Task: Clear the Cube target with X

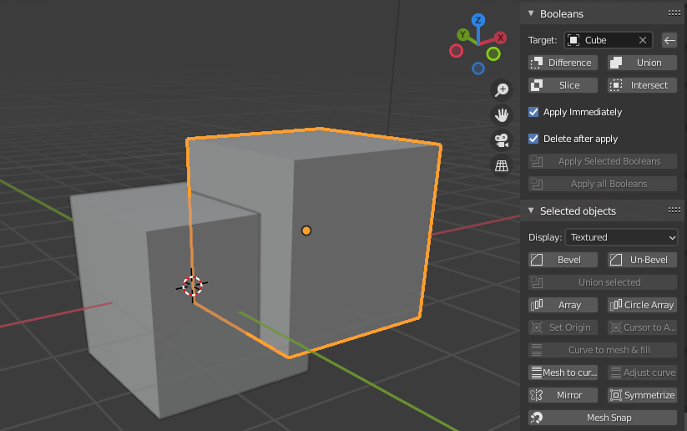Action: [x=642, y=40]
